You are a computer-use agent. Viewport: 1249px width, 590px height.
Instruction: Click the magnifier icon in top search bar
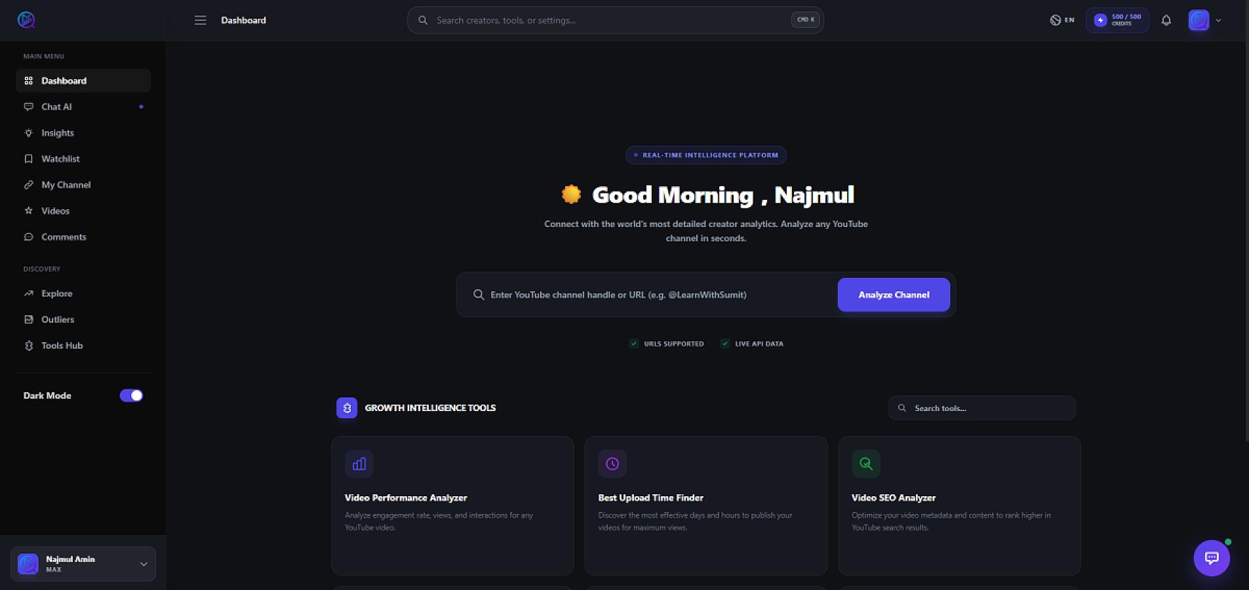423,20
